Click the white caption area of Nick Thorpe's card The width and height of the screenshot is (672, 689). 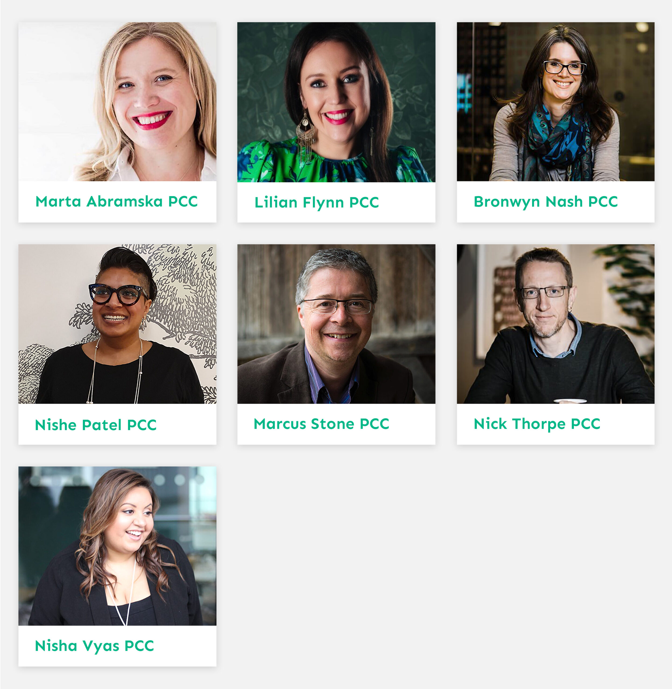555,424
